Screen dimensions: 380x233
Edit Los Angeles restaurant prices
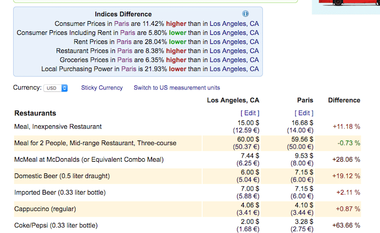250,113
